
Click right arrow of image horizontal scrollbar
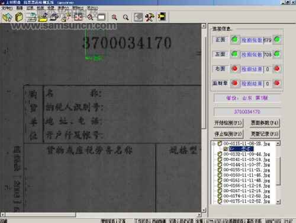(200, 215)
